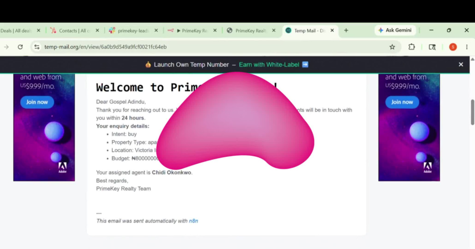475x249 pixels.
Task: Click the Adobe logo in left ad
Action: tap(62, 168)
